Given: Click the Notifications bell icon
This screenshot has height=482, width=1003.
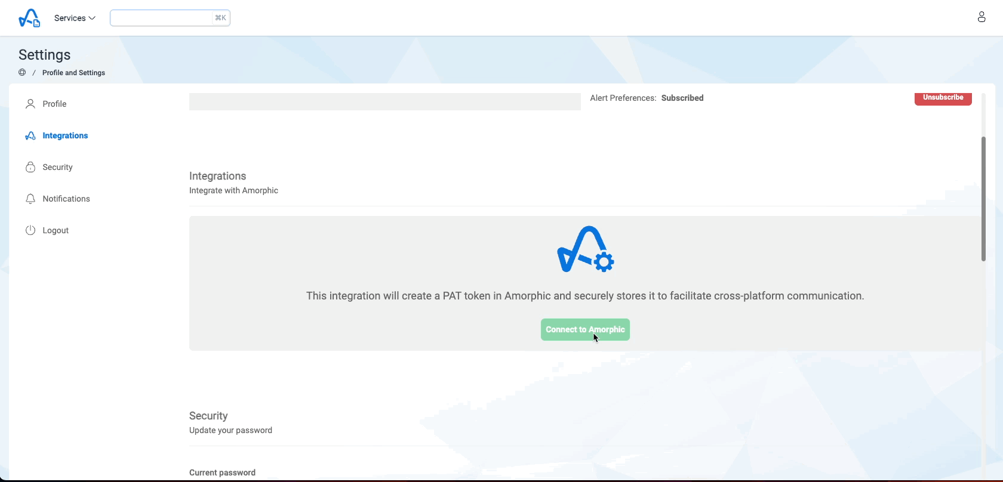Looking at the screenshot, I should click(30, 199).
